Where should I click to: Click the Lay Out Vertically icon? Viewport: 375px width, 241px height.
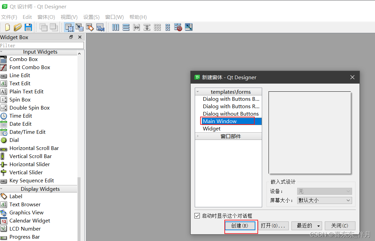point(126,27)
